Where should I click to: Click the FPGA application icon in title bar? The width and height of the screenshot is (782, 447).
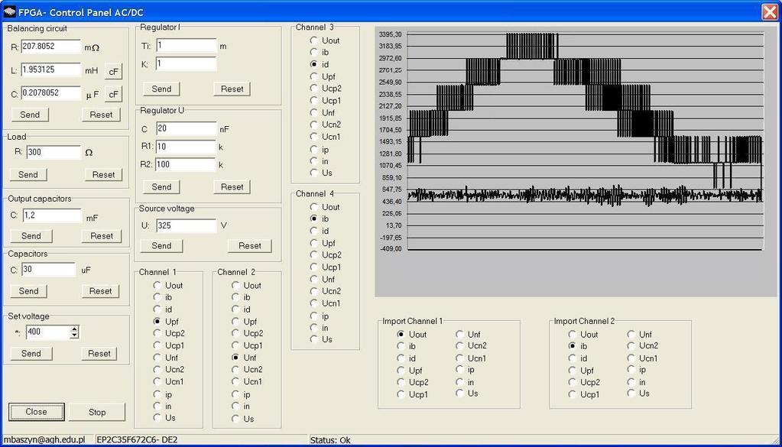(9, 11)
